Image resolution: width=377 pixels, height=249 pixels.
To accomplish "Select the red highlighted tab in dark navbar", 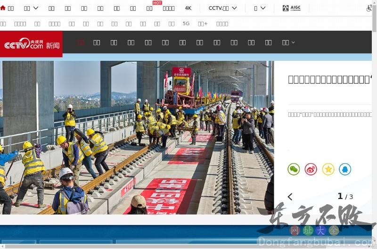I will [x=80, y=42].
